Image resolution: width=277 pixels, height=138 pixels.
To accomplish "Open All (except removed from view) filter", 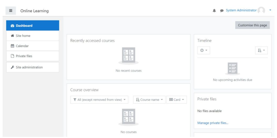I will tap(99, 100).
